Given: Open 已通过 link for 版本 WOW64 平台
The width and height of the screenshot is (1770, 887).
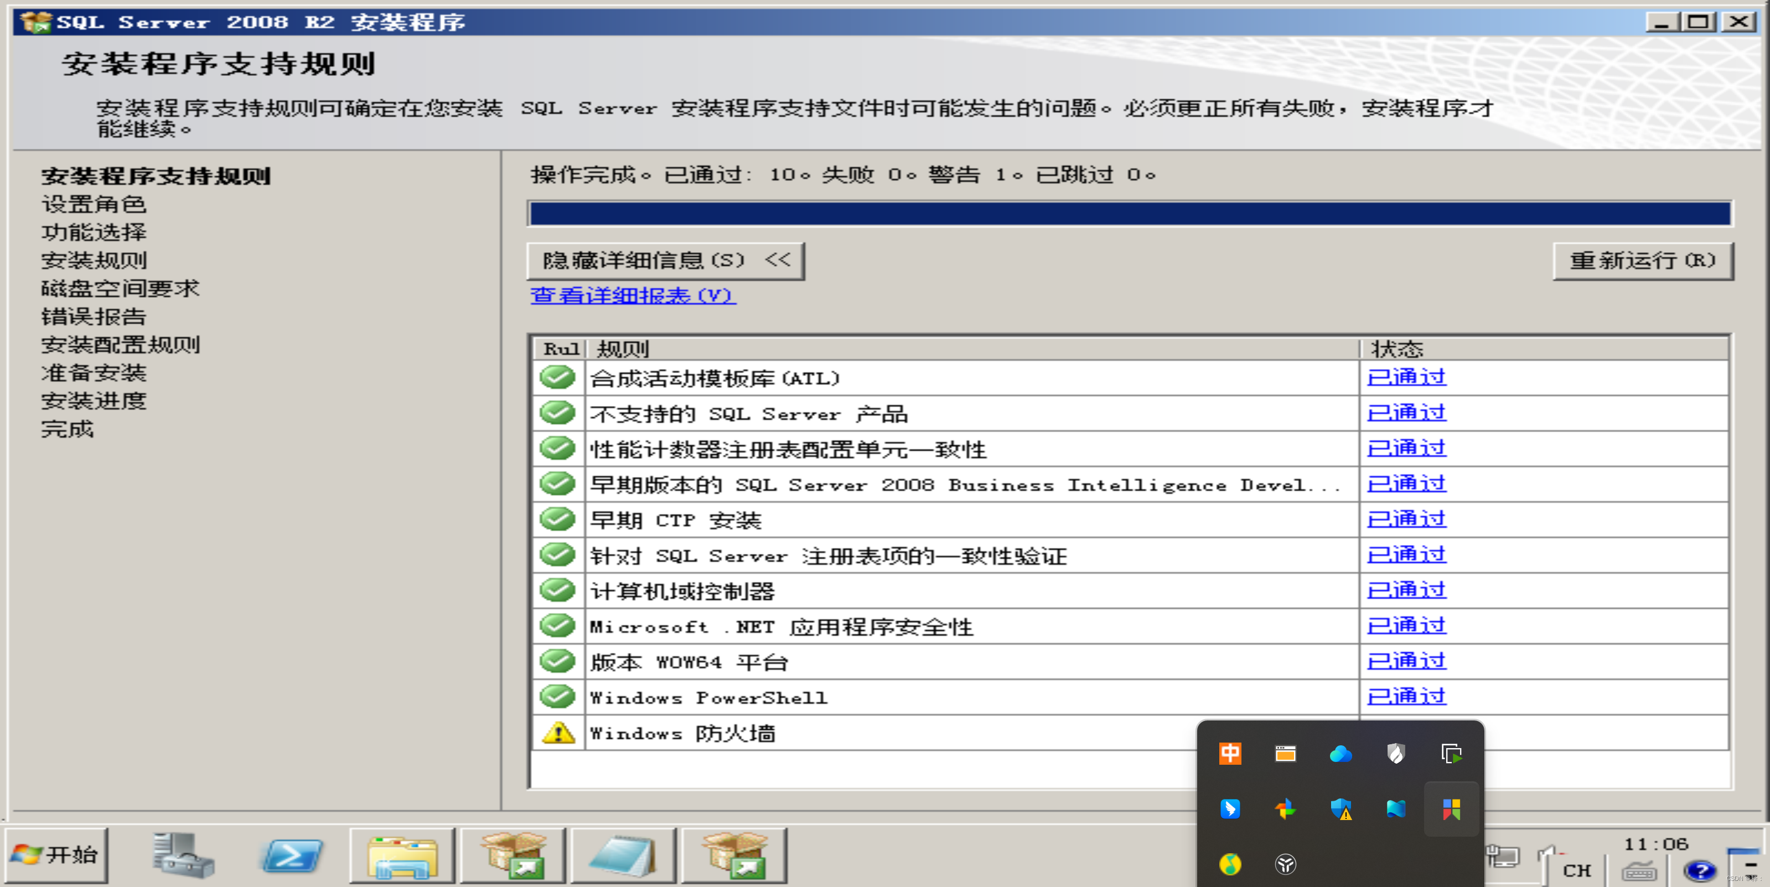Looking at the screenshot, I should pos(1406,662).
